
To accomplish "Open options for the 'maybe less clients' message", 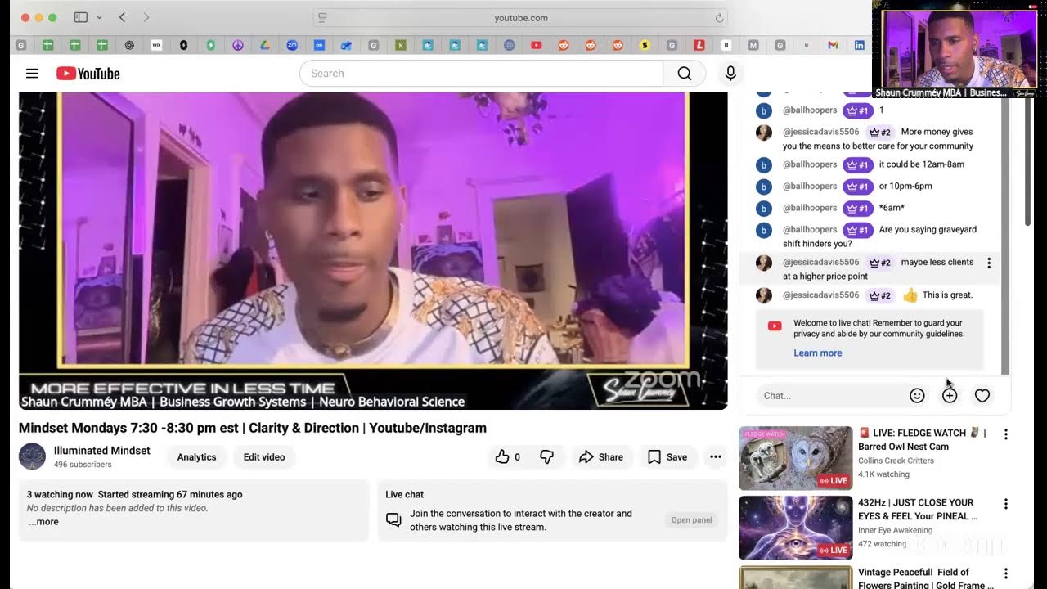I will click(989, 263).
